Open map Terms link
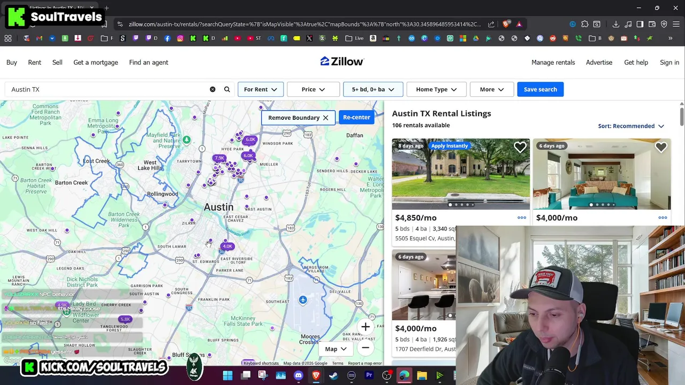The width and height of the screenshot is (685, 385). pos(337,364)
